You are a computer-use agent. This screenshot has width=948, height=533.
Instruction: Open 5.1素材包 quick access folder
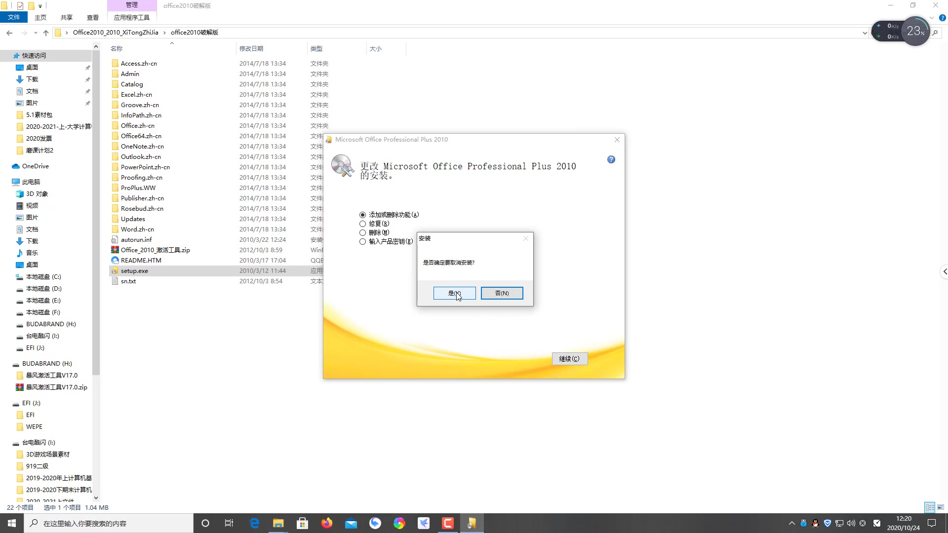(39, 114)
